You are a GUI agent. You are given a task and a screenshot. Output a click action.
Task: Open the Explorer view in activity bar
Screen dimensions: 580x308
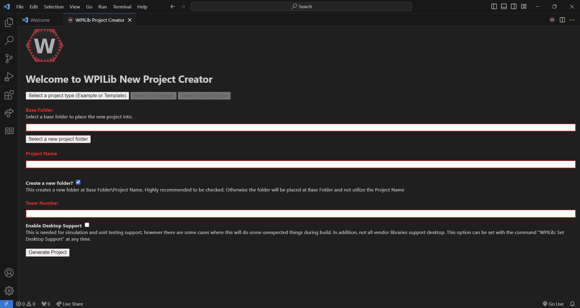tap(9, 22)
